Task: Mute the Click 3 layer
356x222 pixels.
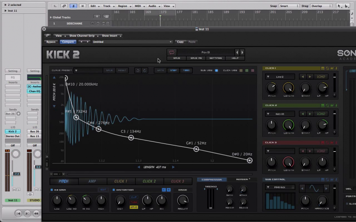Action: click(332, 143)
